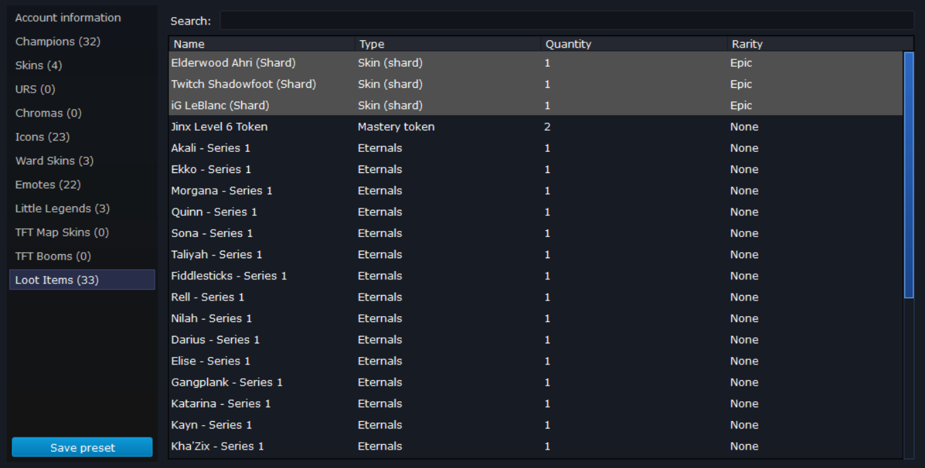Click Eternals type in Gangplank row
Screen dimensions: 925x468
380,382
